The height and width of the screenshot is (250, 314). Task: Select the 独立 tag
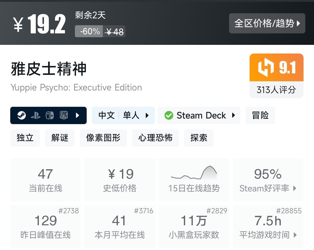(25, 138)
